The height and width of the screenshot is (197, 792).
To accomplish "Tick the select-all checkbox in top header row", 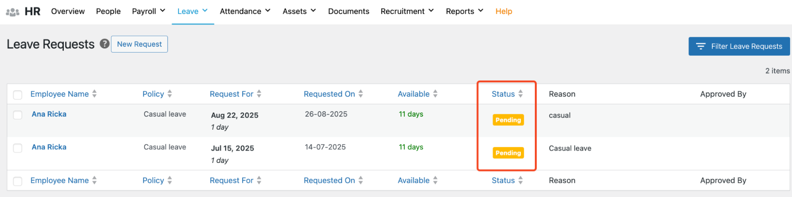I will [x=17, y=95].
